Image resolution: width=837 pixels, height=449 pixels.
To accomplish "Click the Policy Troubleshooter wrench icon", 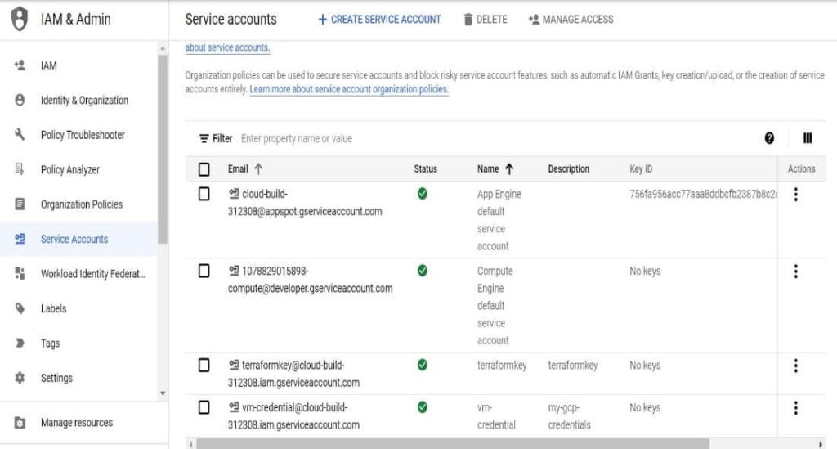I will pos(20,135).
